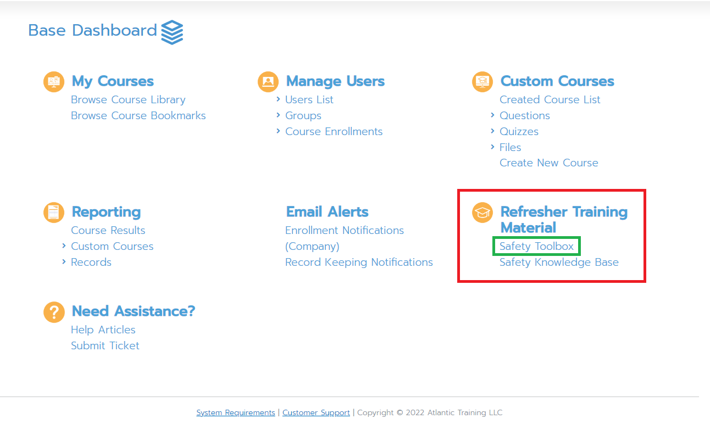The height and width of the screenshot is (441, 710).
Task: Select Create New Course
Action: (549, 163)
